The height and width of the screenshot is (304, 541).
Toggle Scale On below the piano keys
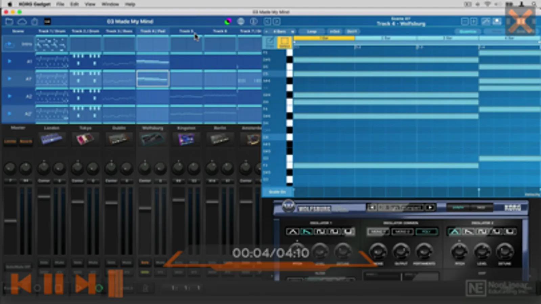[277, 192]
